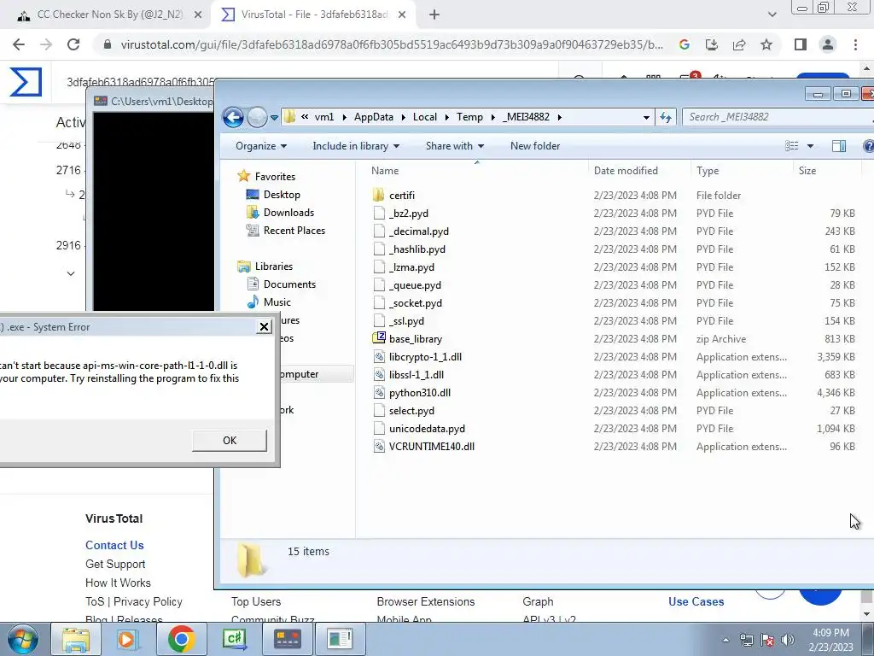Close the System Error dialog with X
Screen dimensions: 874x656
(x=265, y=327)
